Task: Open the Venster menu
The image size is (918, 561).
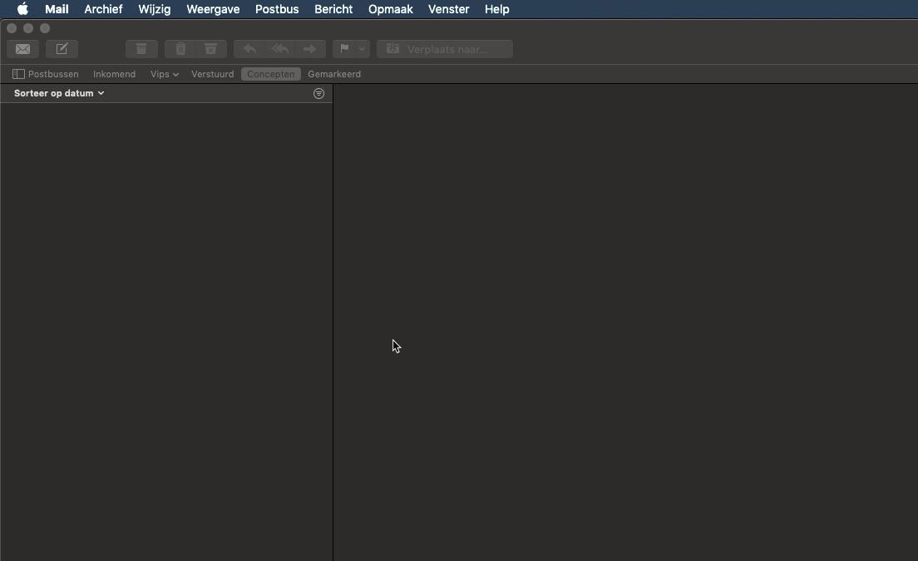Action: (x=448, y=9)
